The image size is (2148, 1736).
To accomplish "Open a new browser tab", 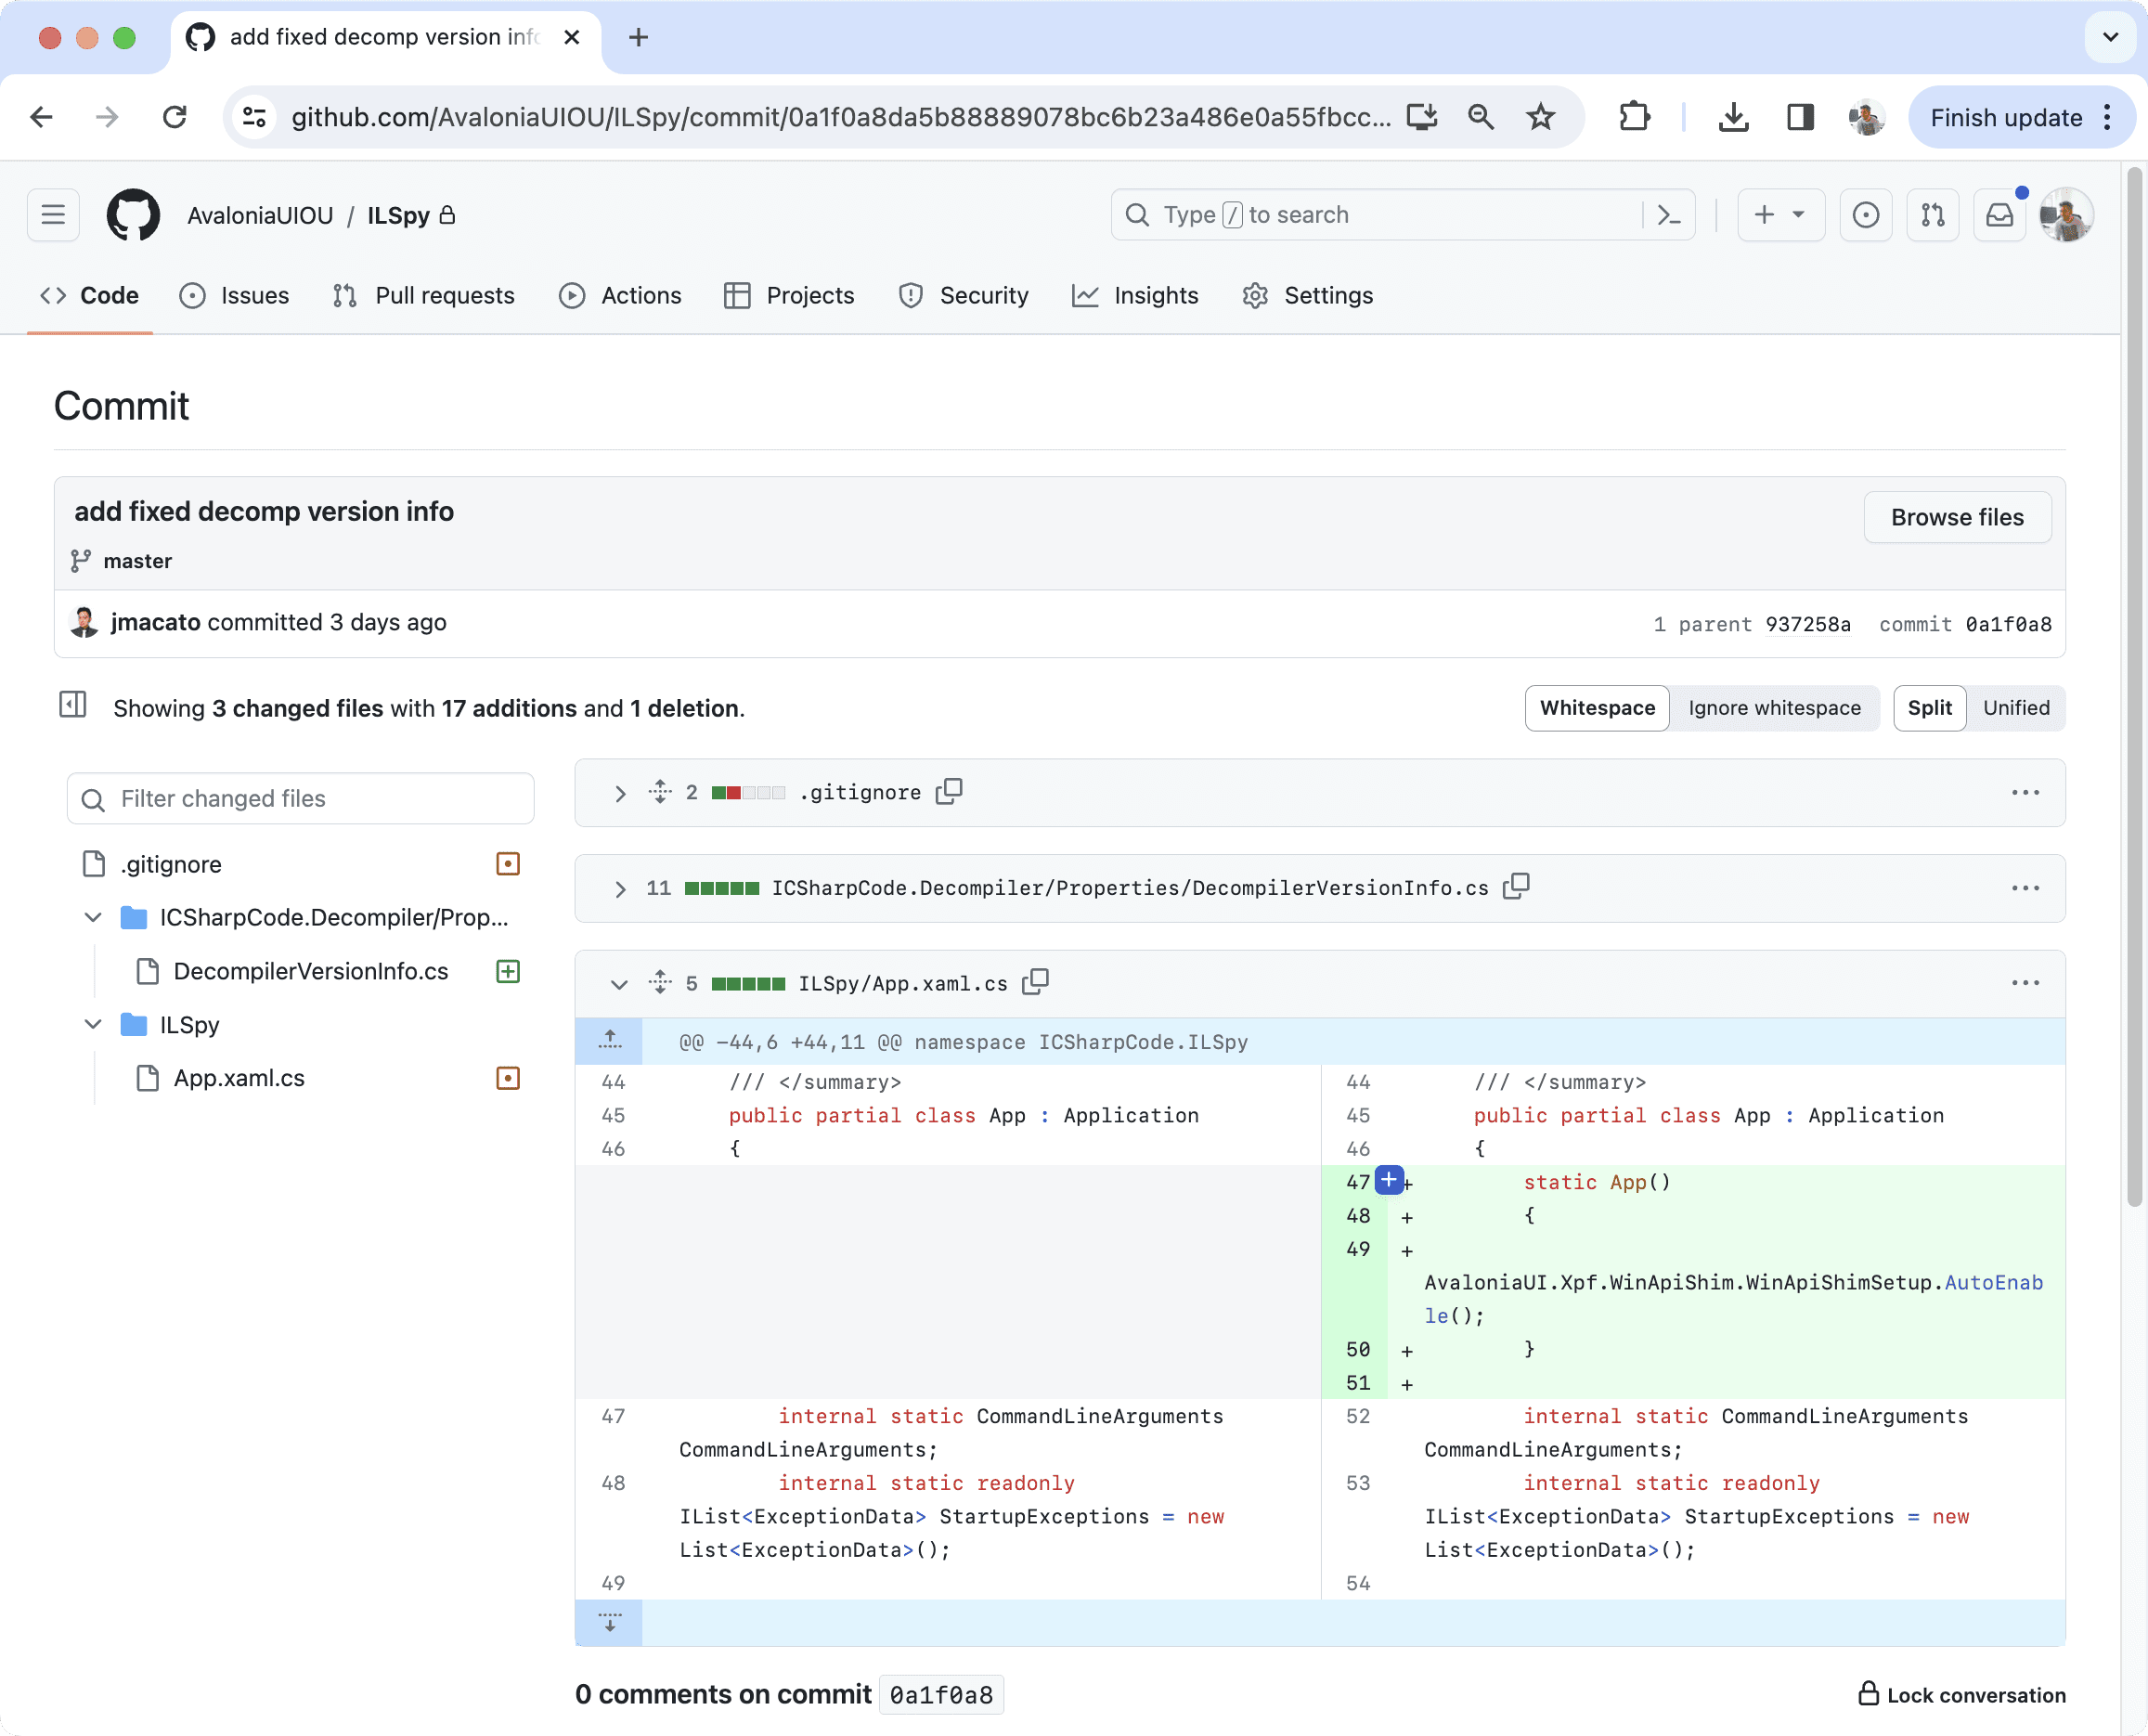I will [638, 38].
